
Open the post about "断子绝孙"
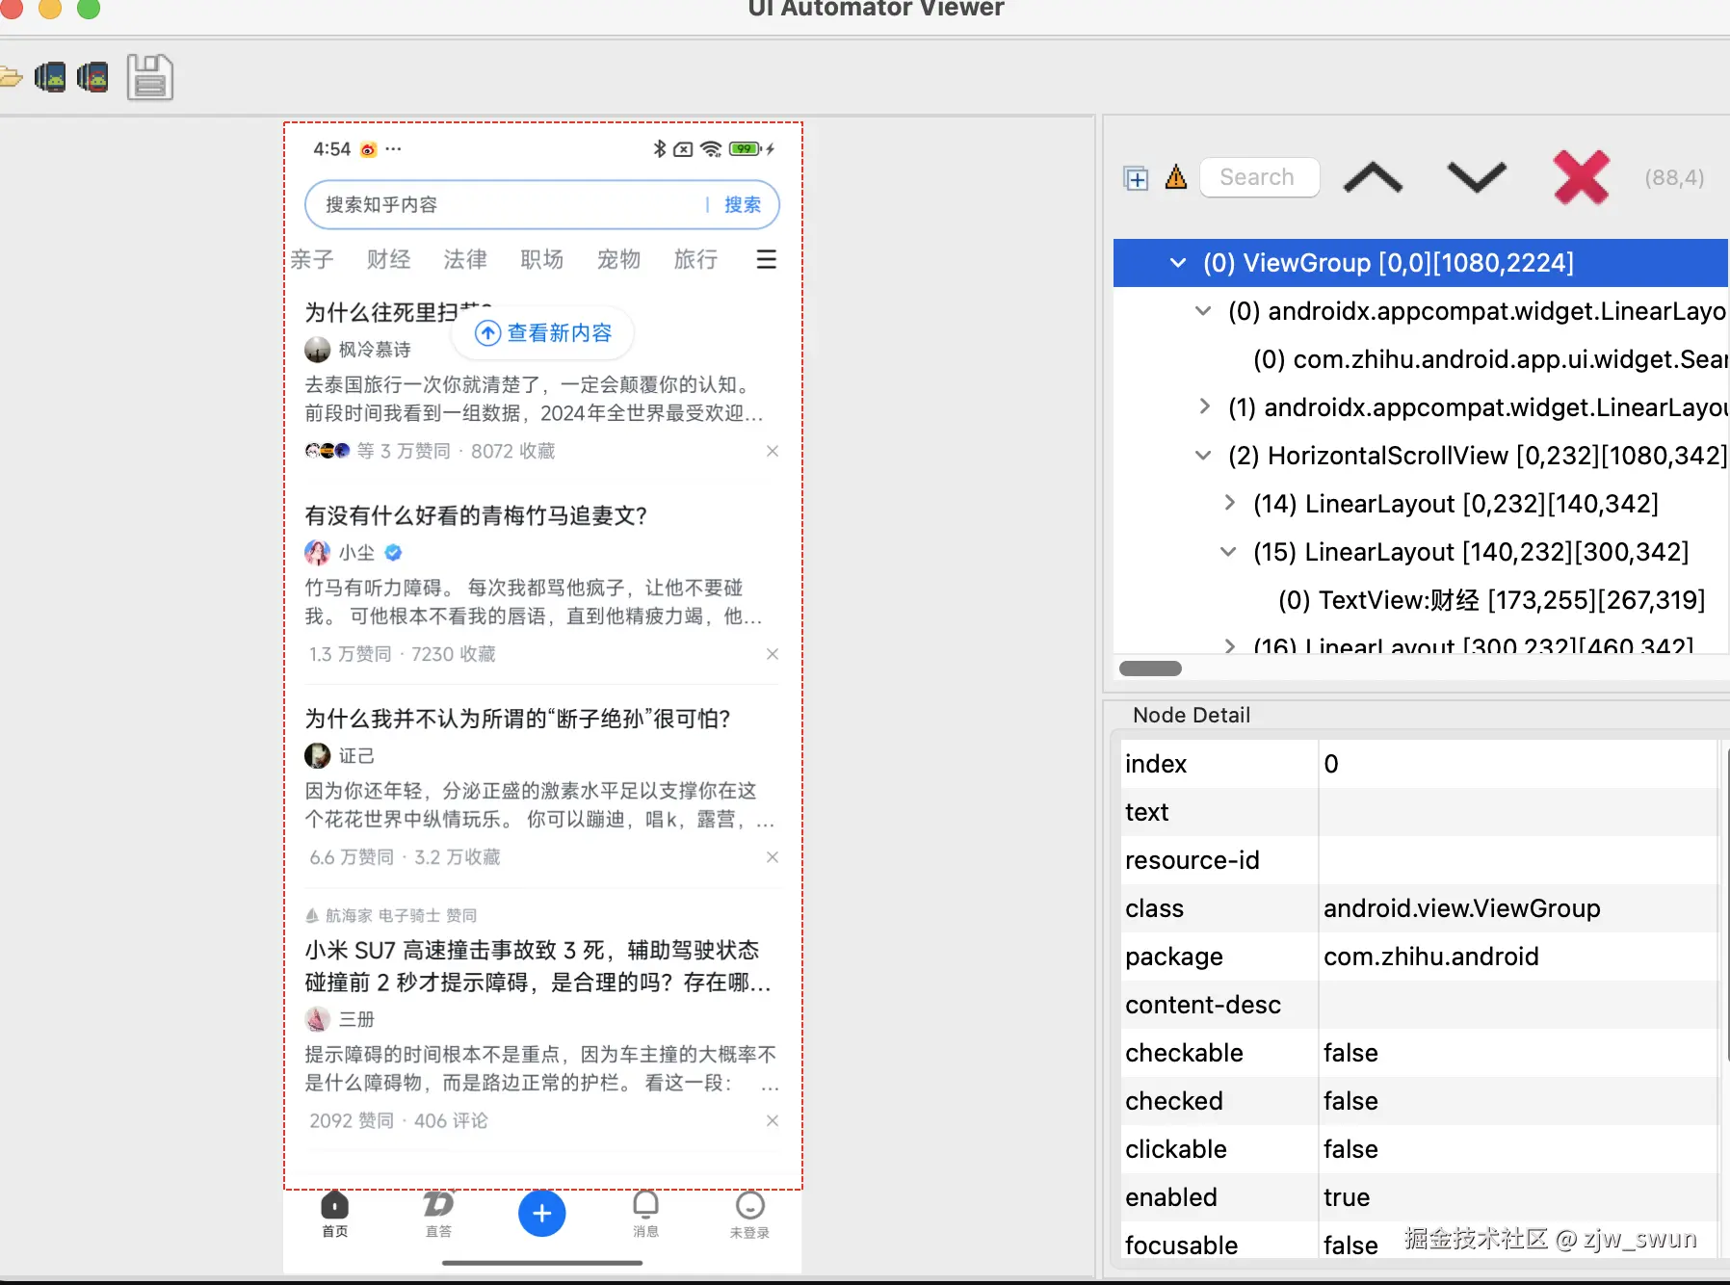click(518, 719)
